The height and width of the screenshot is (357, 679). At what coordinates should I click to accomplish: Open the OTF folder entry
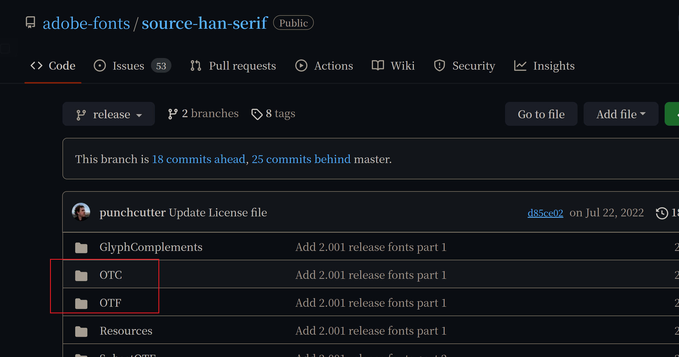pos(110,303)
